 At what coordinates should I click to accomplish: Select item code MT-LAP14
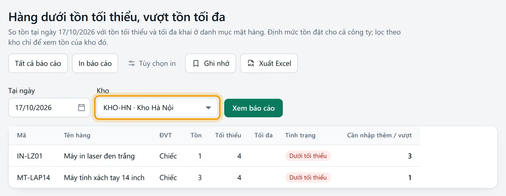[x=34, y=178]
